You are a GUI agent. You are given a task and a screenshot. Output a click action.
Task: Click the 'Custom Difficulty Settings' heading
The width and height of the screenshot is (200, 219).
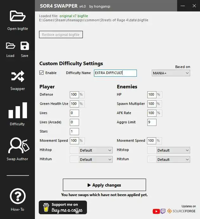[x=71, y=64]
